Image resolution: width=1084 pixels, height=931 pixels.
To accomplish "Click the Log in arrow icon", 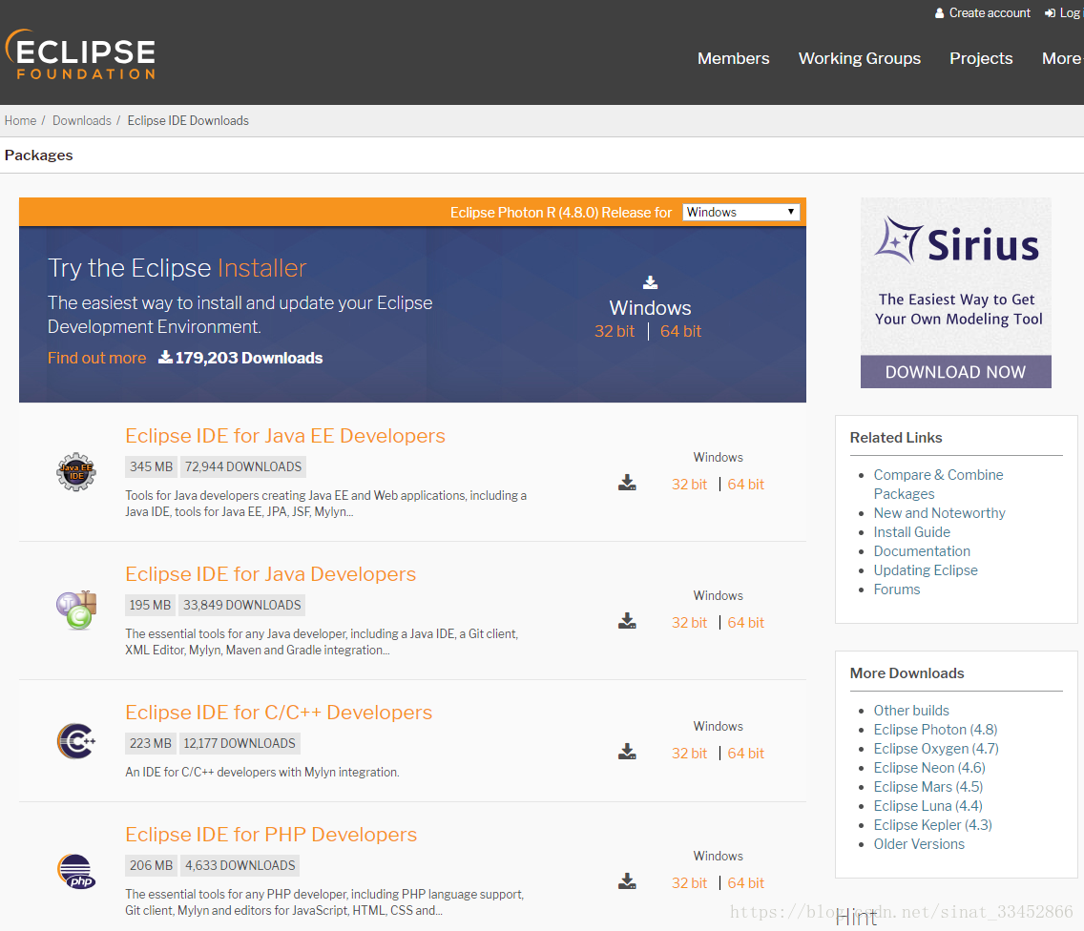I will 1050,13.
